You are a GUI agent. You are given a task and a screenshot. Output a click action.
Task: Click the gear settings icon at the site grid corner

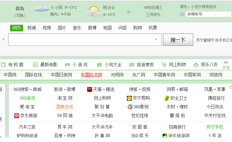click(231, 87)
